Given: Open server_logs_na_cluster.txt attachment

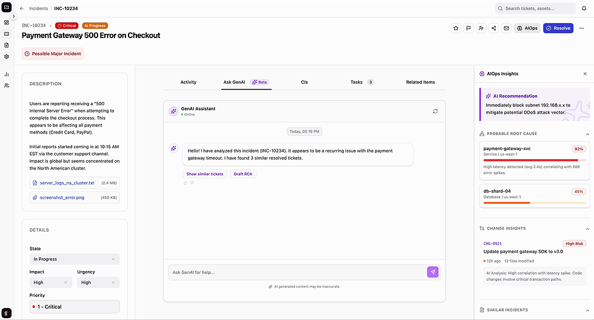Looking at the screenshot, I should pyautogui.click(x=67, y=182).
